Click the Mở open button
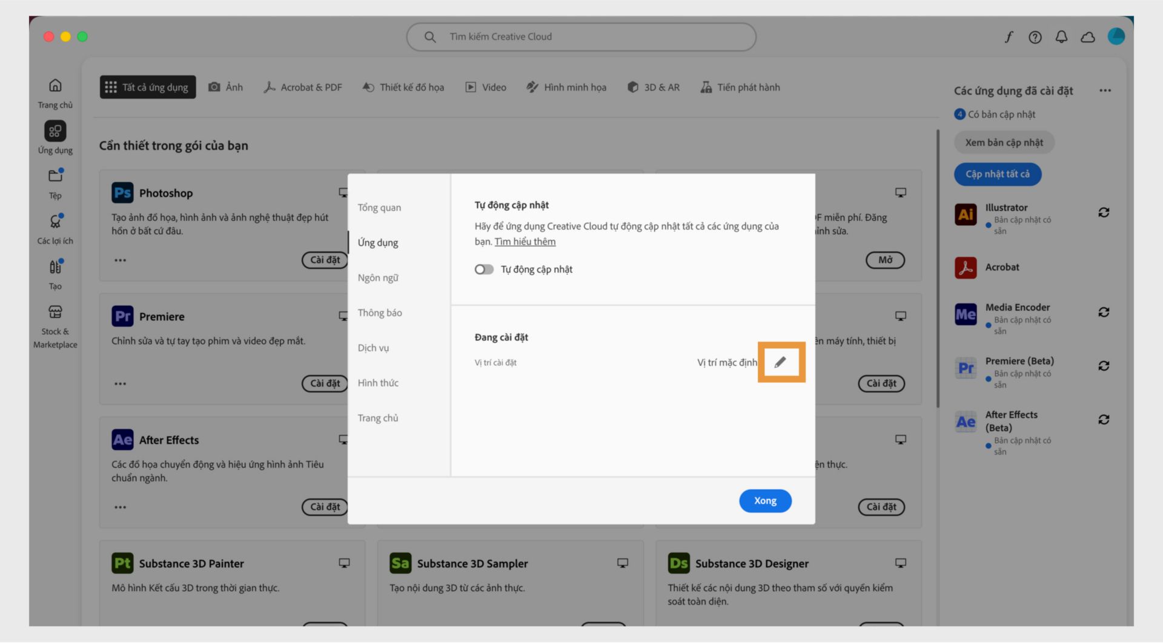The height and width of the screenshot is (643, 1163). [x=885, y=260]
